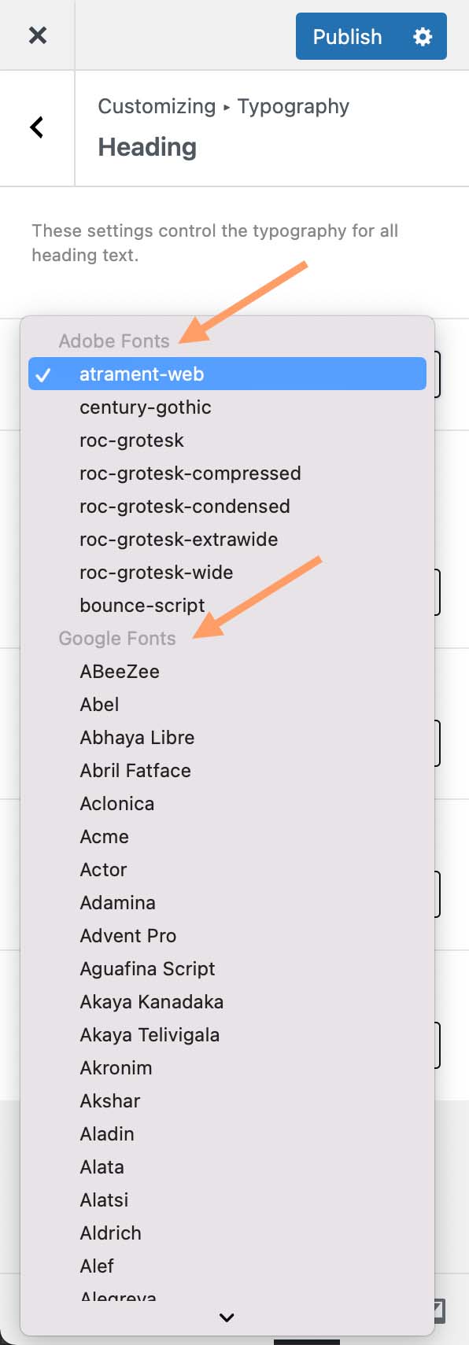Viewport: 469px width, 1345px height.
Task: Close the Customizer with the X icon
Action: (x=37, y=36)
